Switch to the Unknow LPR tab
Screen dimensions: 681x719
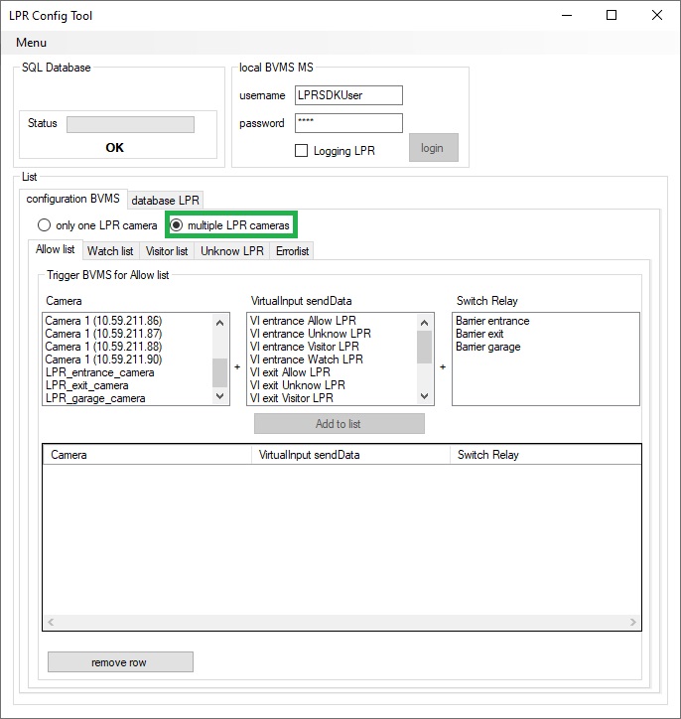[232, 251]
